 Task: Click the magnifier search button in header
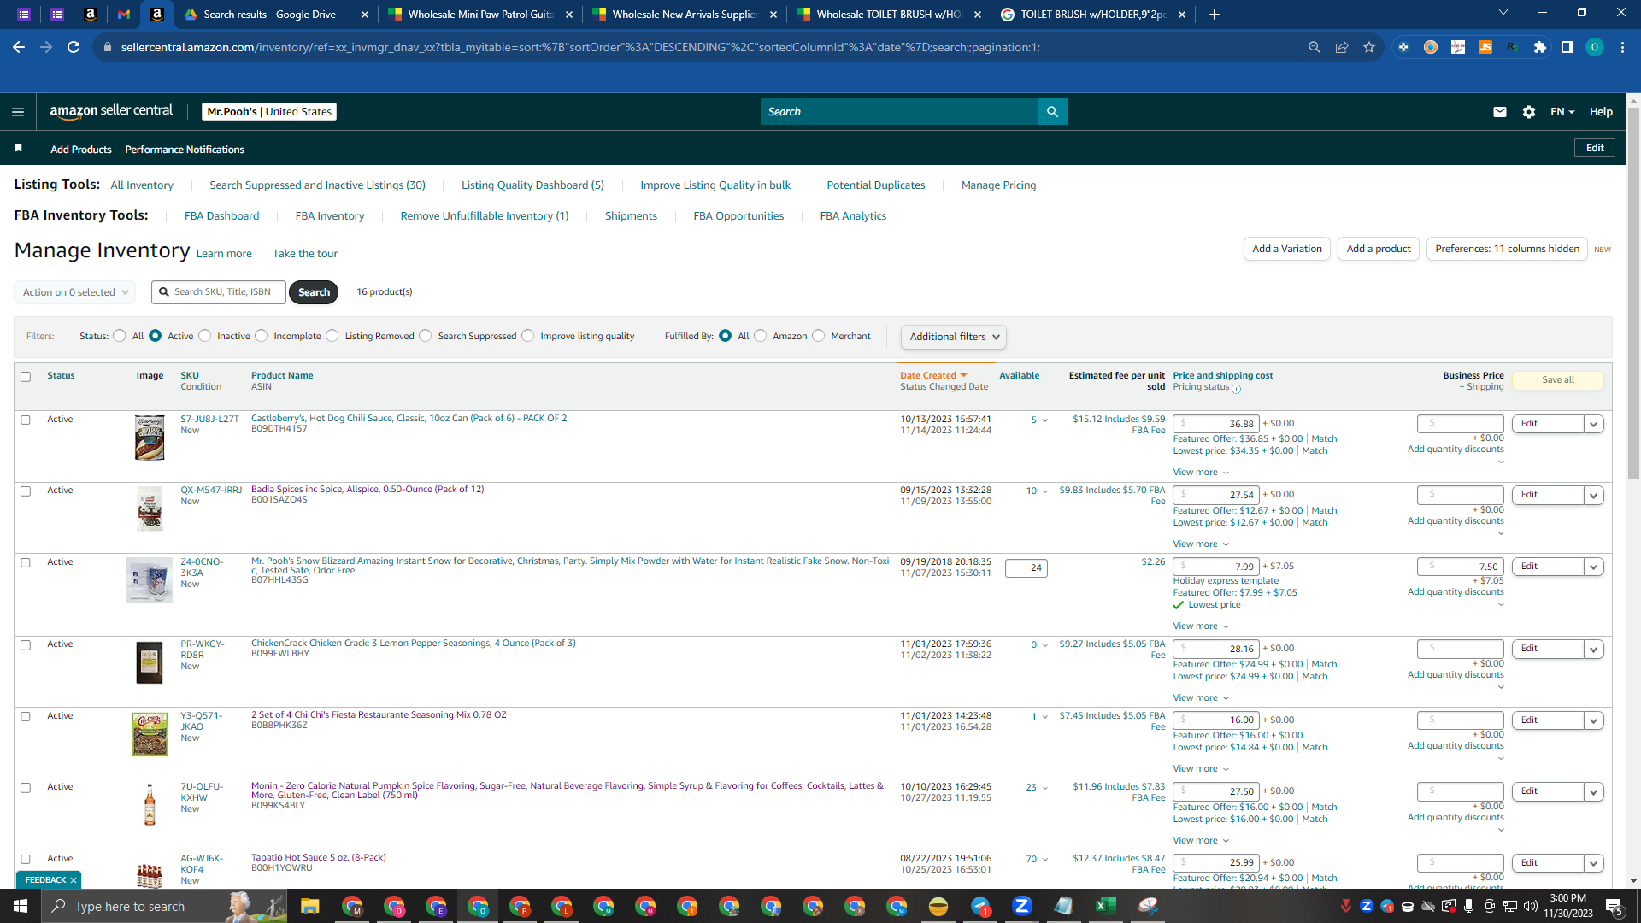click(x=1052, y=112)
